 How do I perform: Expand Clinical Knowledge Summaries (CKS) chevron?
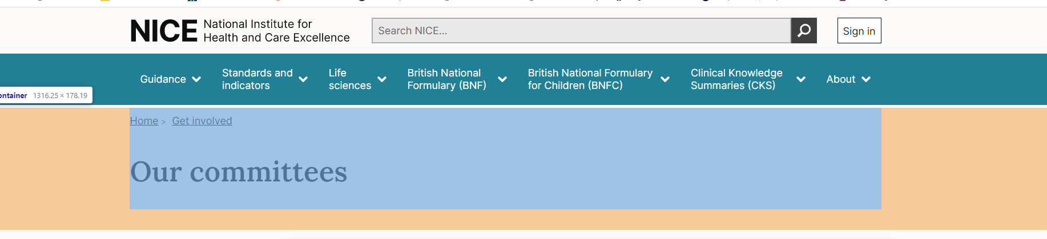(801, 79)
